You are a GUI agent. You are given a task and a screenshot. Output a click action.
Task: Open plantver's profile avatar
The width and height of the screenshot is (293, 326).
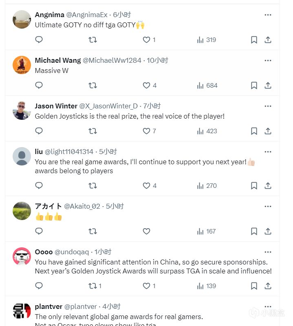pyautogui.click(x=22, y=312)
